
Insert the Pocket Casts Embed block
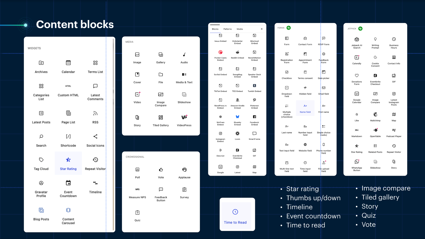pyautogui.click(x=220, y=55)
